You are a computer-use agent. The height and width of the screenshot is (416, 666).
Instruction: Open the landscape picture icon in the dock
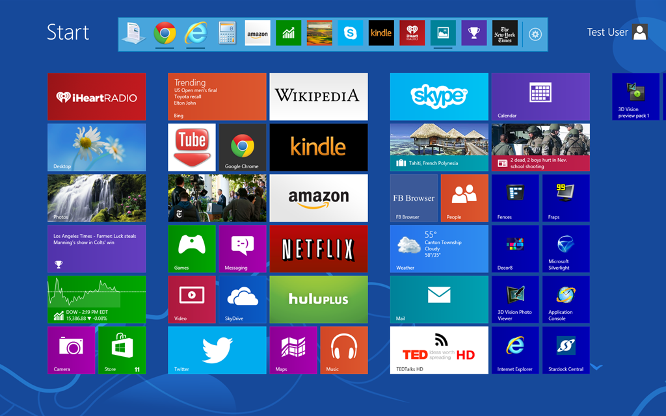pyautogui.click(x=319, y=33)
